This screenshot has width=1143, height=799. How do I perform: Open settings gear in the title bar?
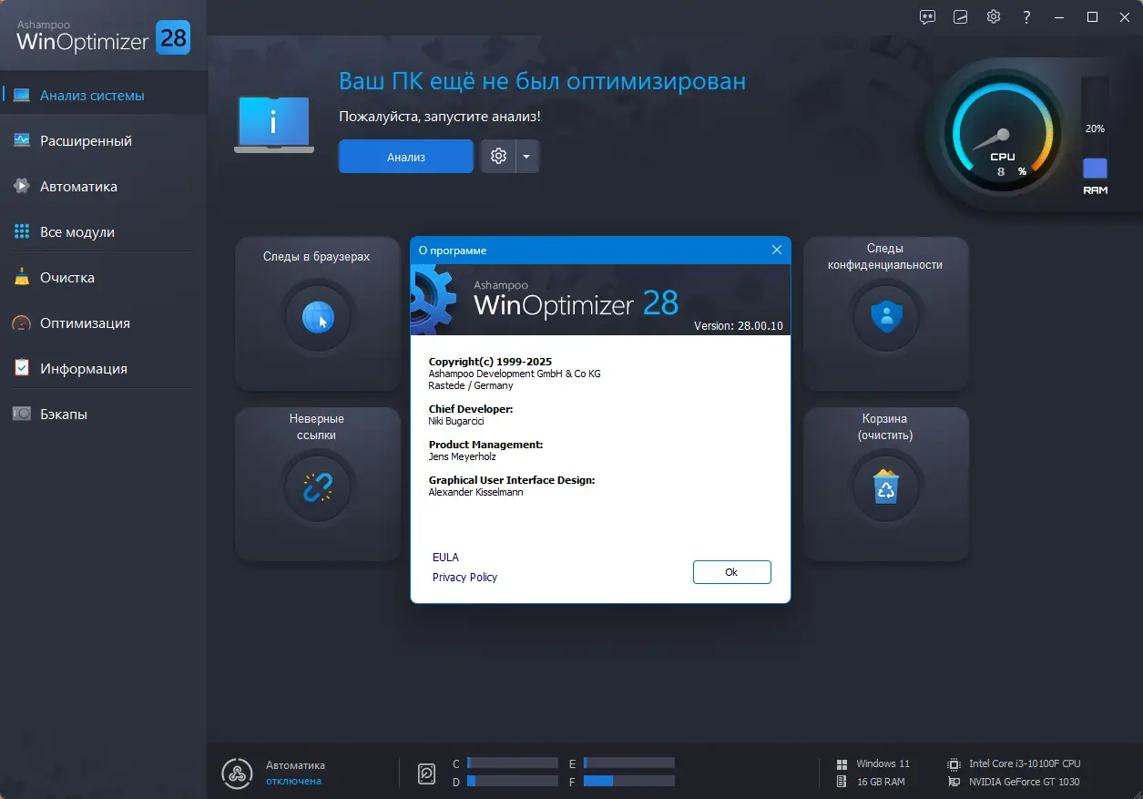[993, 16]
